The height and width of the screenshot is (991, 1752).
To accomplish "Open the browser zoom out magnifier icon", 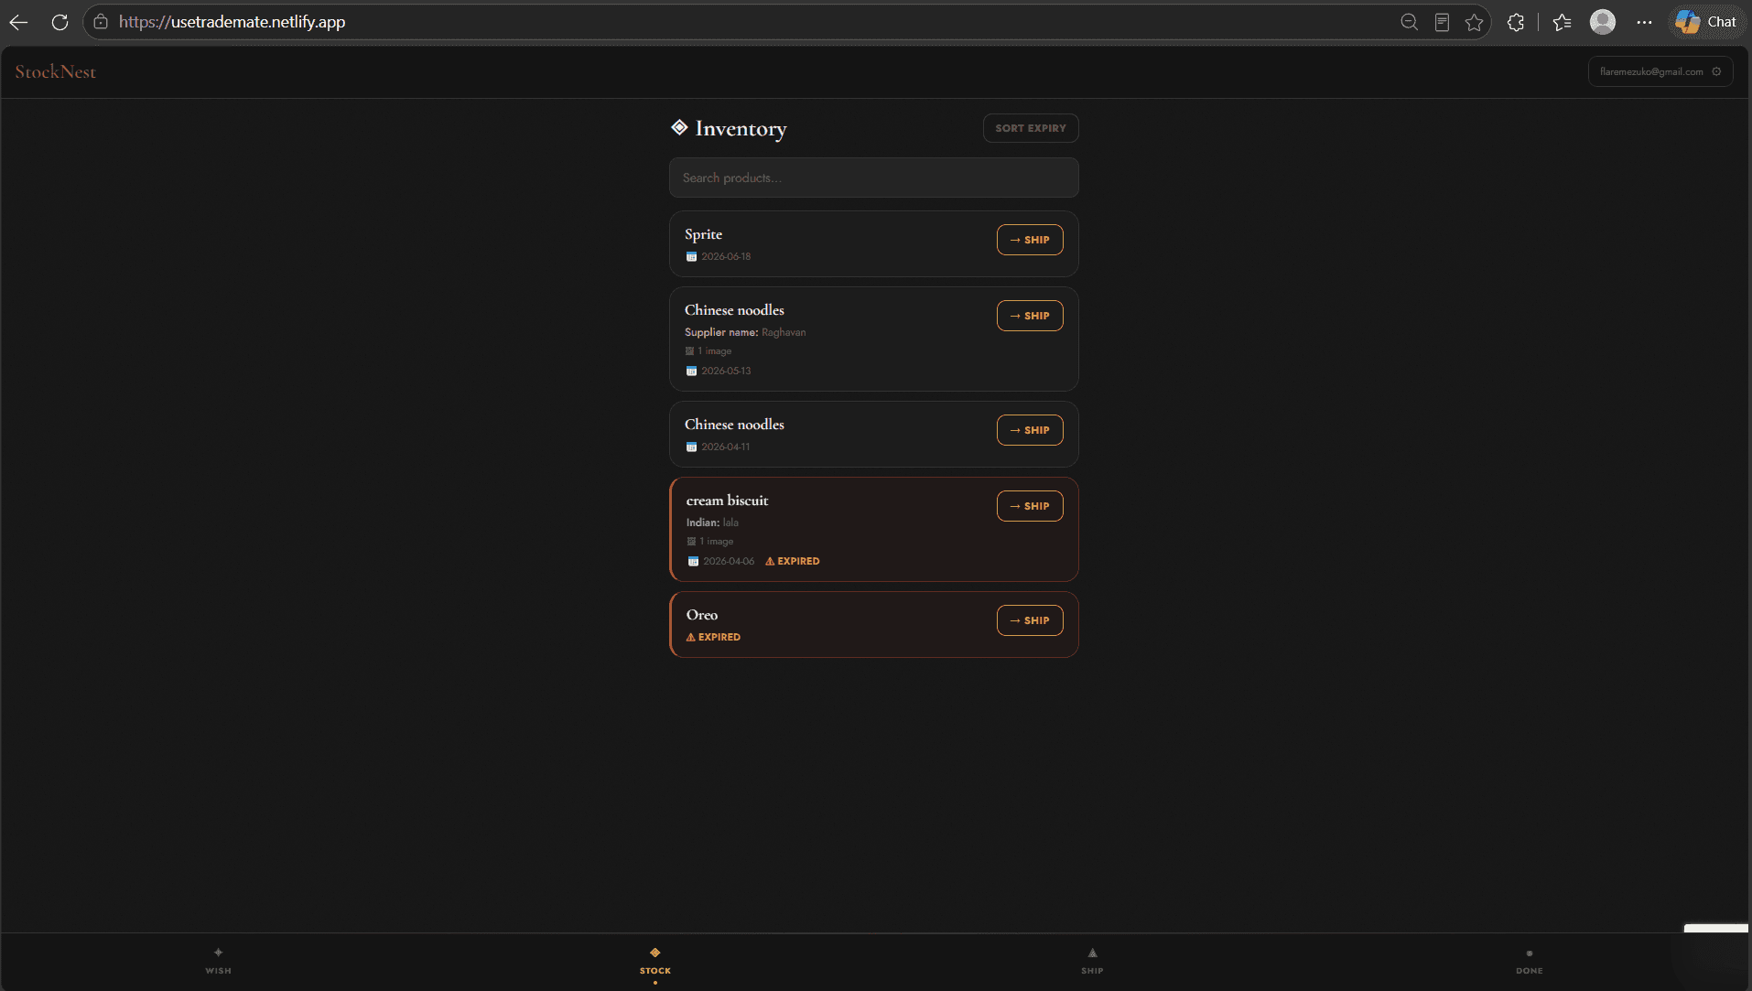I will click(1409, 22).
